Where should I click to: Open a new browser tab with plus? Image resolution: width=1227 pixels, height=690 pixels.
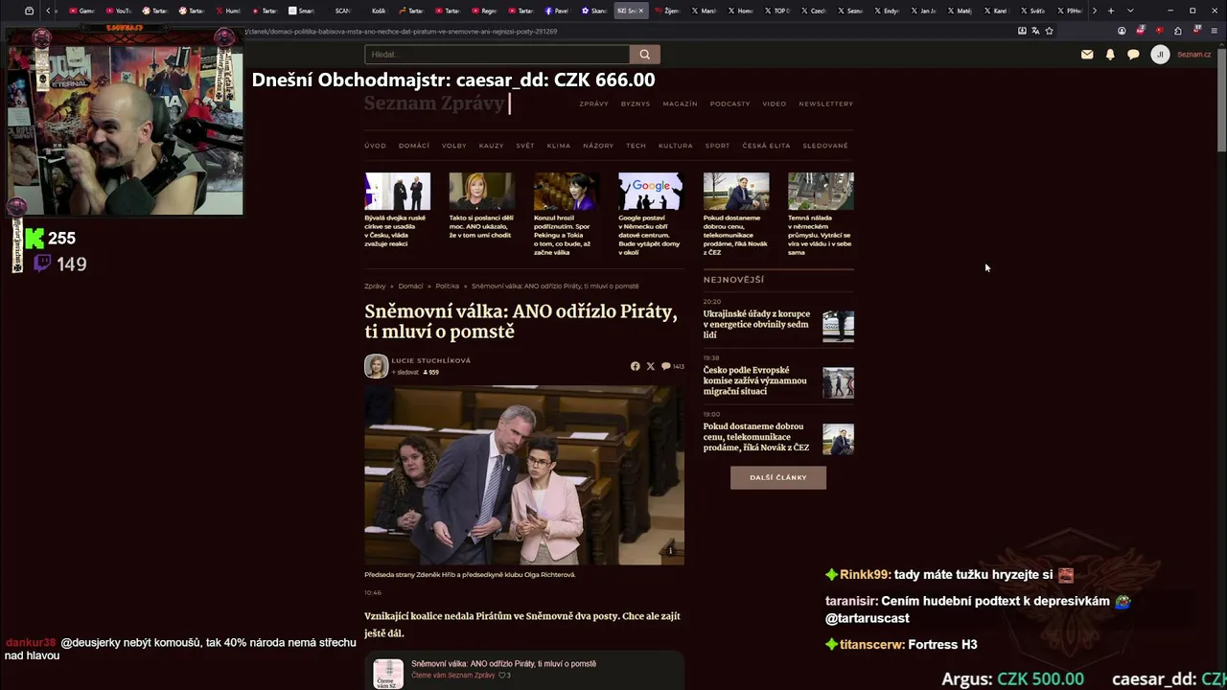coord(1111,11)
